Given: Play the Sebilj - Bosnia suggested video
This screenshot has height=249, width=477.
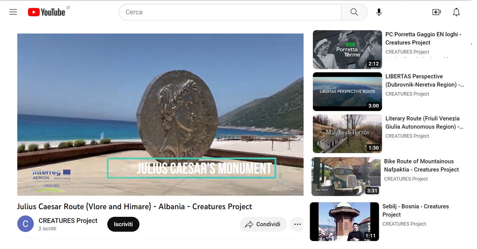Looking at the screenshot, I should click(344, 222).
